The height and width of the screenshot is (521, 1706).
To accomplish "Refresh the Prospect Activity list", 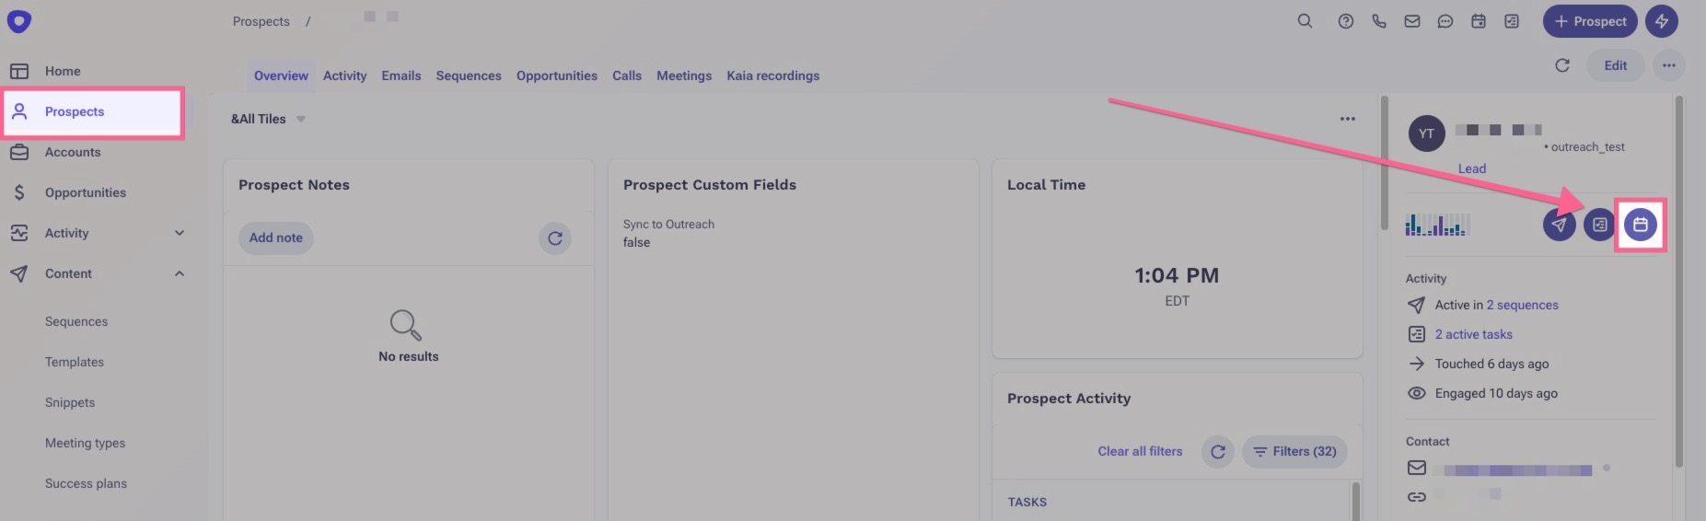I will tap(1218, 452).
